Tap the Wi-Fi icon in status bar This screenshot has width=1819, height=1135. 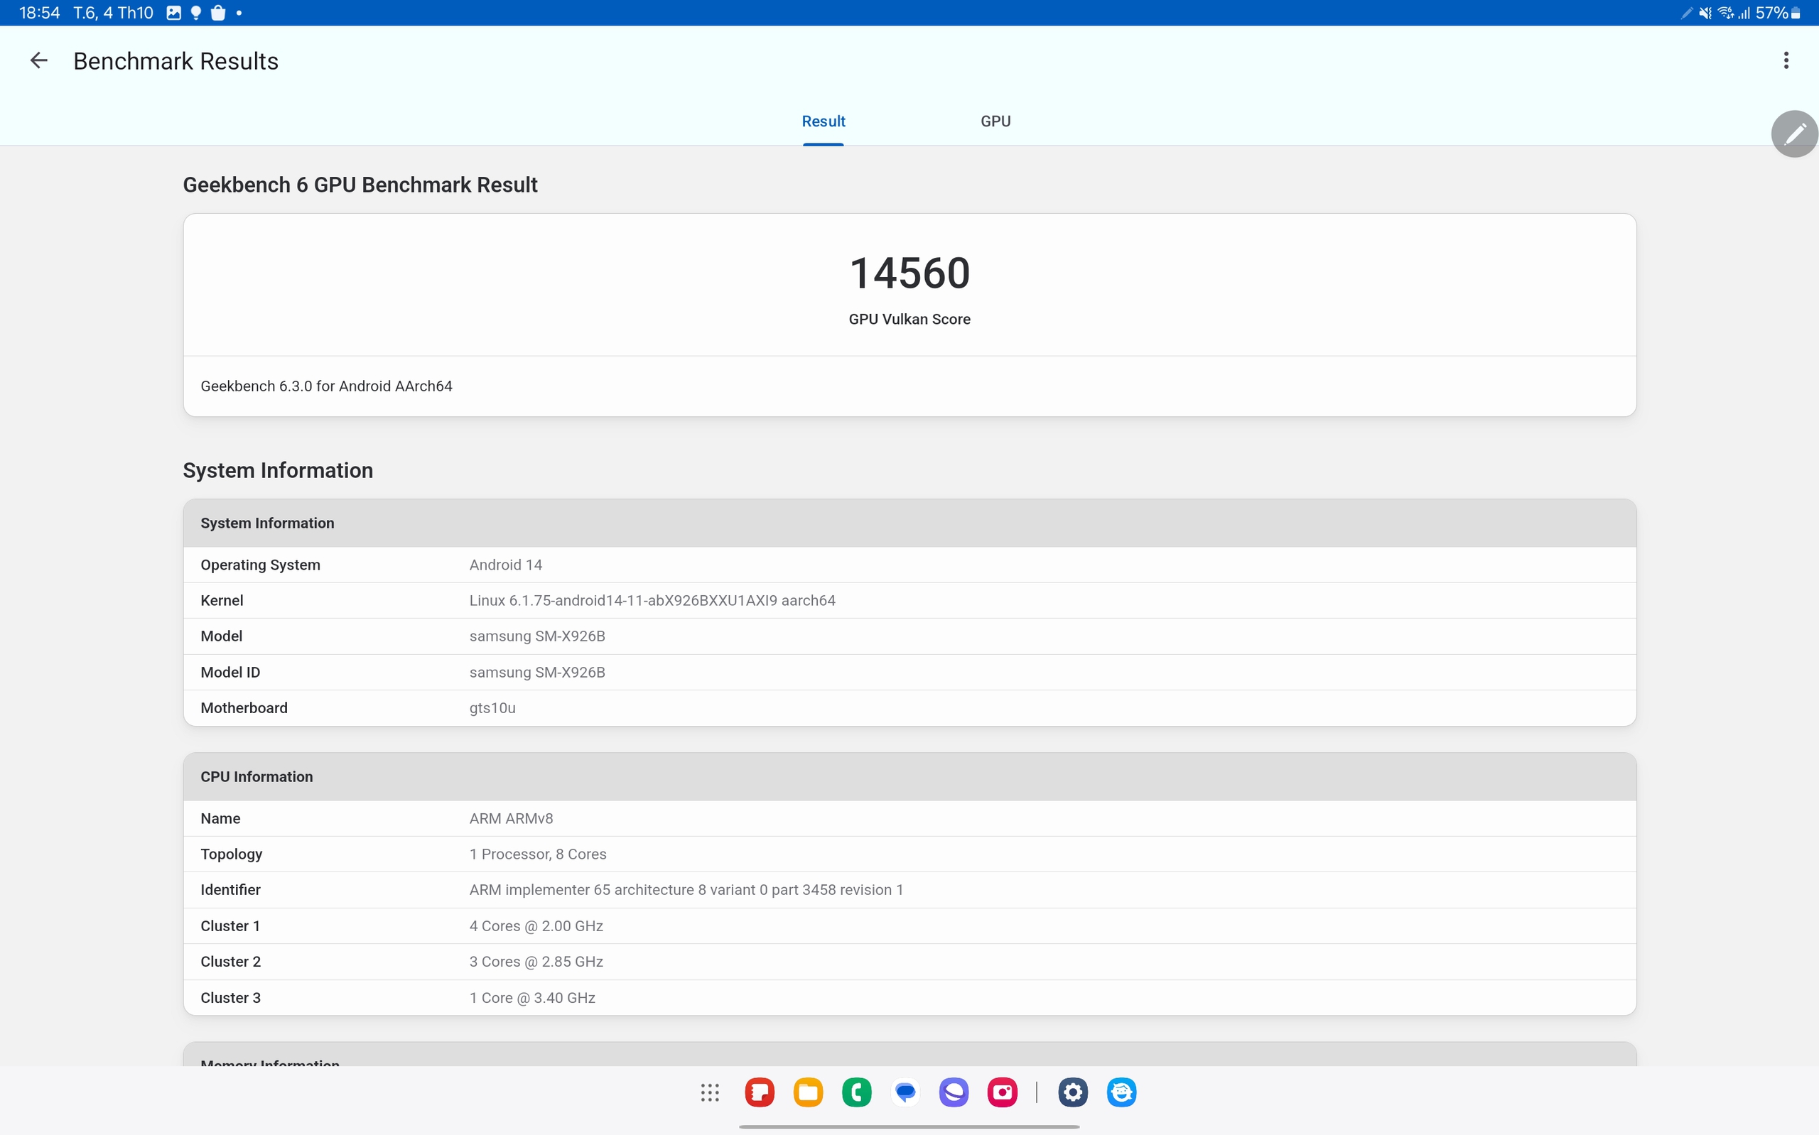1725,13
